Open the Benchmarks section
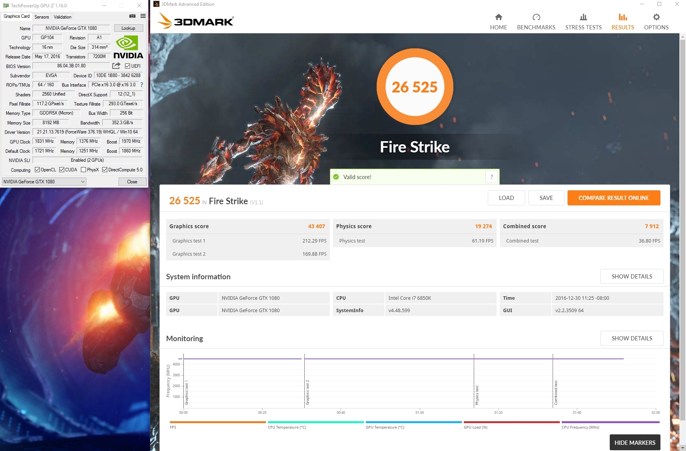Viewport: 686px width, 451px height. point(536,22)
